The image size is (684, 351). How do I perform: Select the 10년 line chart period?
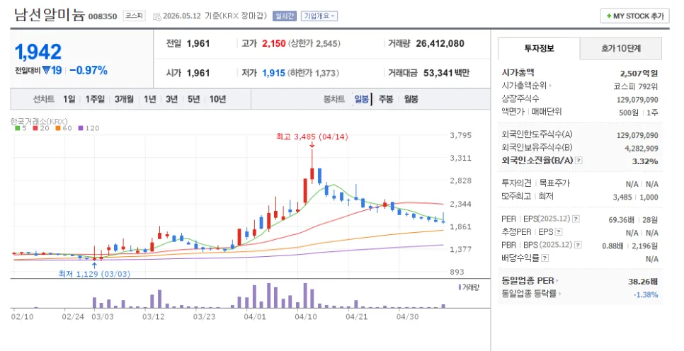coord(217,99)
